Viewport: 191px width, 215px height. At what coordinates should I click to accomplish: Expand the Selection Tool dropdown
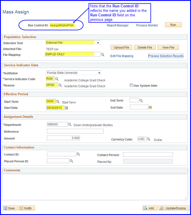98,43
